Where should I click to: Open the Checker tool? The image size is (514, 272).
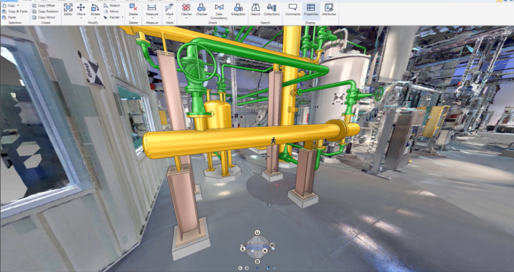click(201, 9)
